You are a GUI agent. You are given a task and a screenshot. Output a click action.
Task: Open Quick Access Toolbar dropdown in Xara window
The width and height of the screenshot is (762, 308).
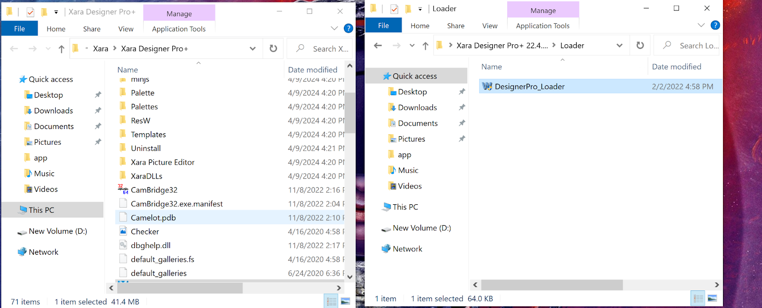coord(56,12)
